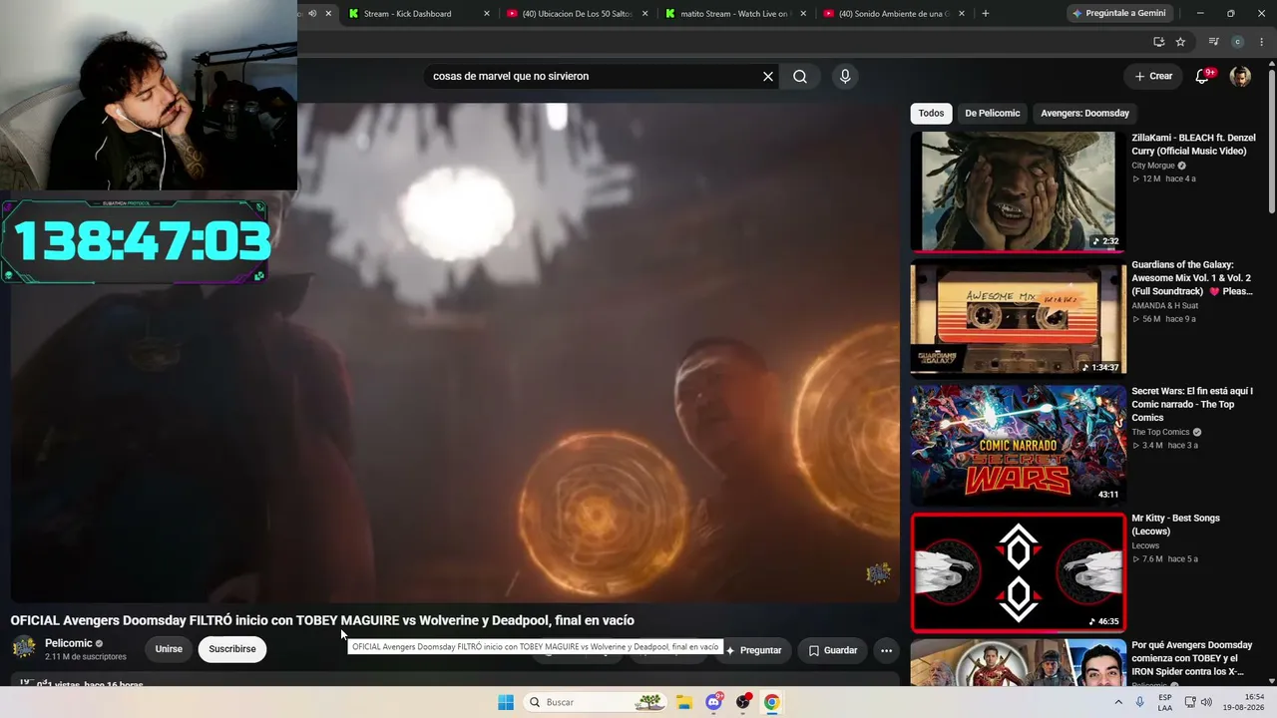Click the City Morgue channel name
The height and width of the screenshot is (718, 1277).
[1153, 166]
